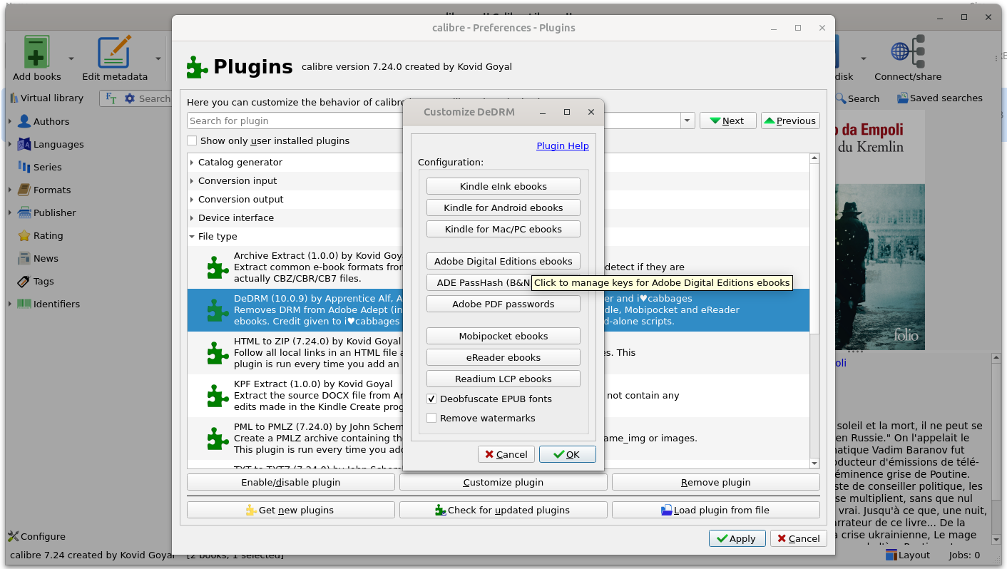Open eReader ebooks settings
1007x569 pixels.
(x=503, y=357)
